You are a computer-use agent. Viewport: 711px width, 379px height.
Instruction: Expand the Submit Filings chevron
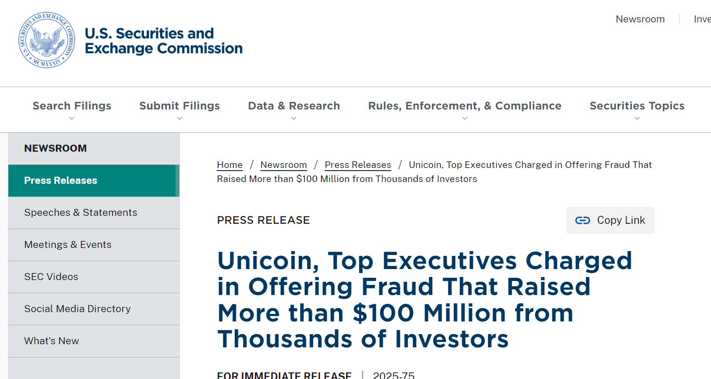[179, 118]
